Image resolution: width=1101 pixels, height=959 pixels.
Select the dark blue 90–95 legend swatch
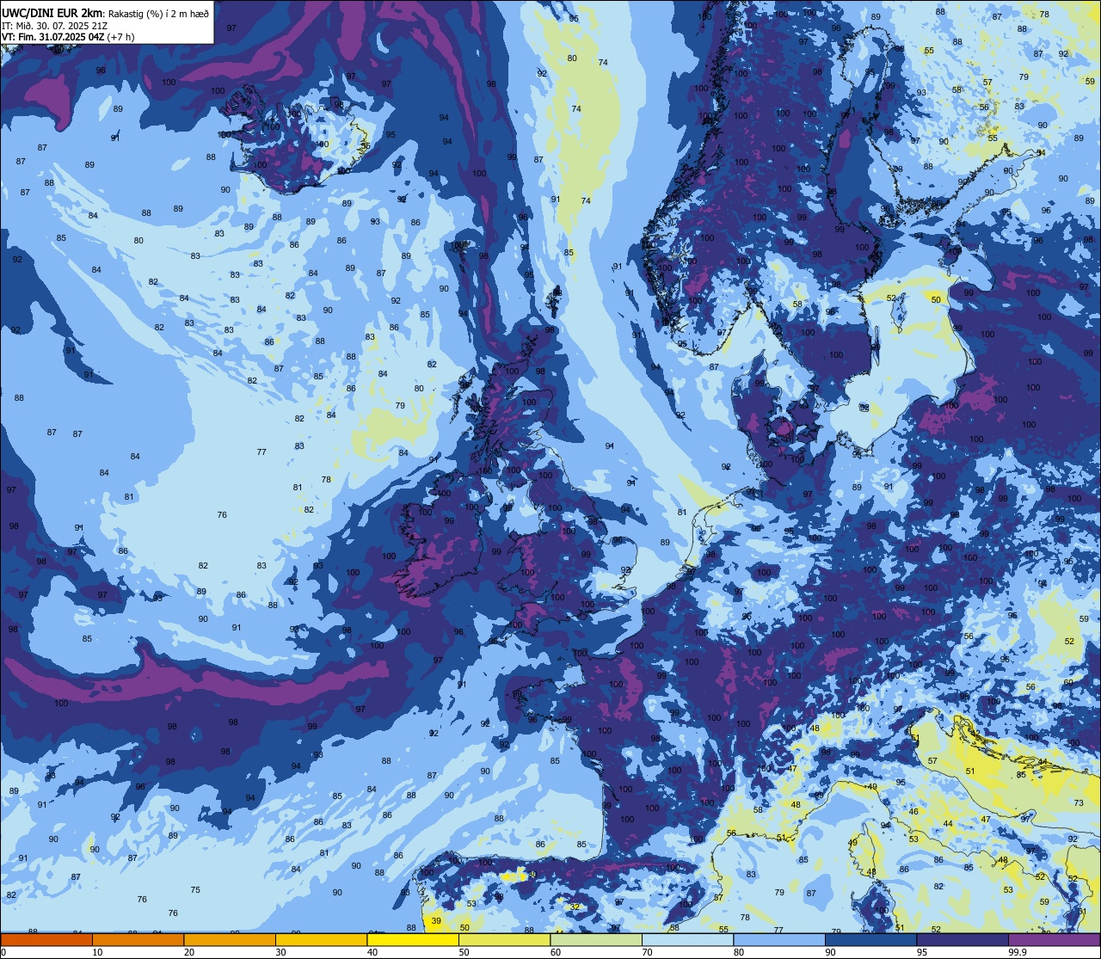click(870, 939)
